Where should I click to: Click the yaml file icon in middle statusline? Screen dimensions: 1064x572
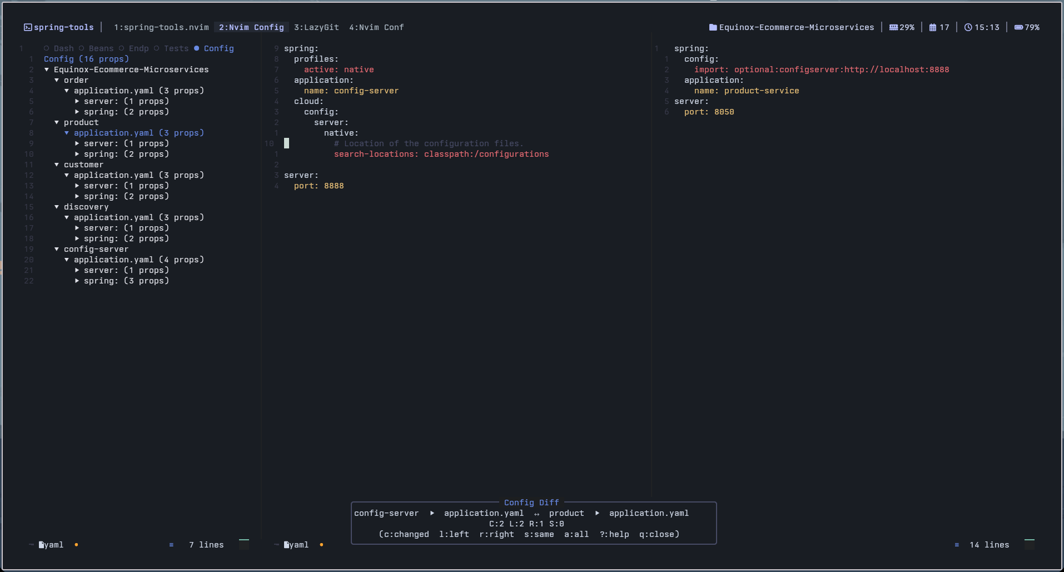[286, 545]
